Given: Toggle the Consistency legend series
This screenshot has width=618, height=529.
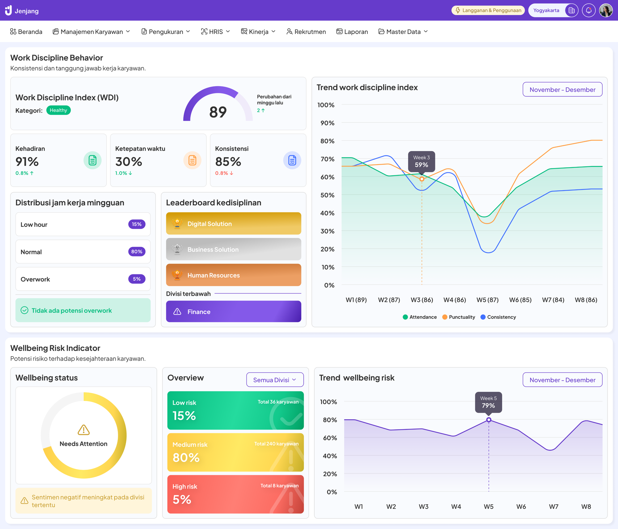Looking at the screenshot, I should (498, 317).
